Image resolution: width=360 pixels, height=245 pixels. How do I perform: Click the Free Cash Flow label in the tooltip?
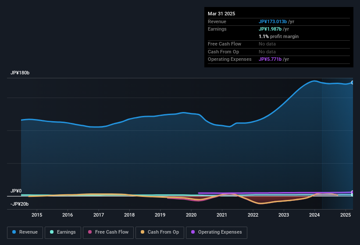[x=225, y=44]
